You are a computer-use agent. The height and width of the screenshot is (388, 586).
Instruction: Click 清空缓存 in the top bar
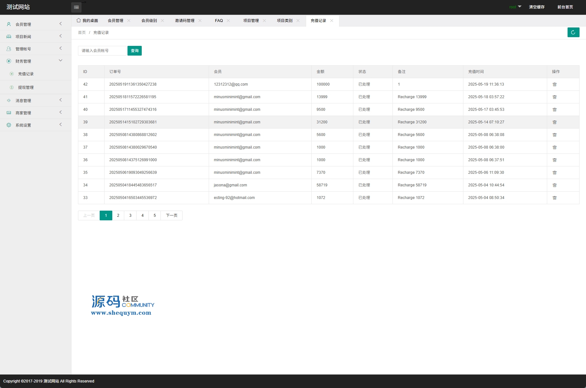(x=536, y=7)
